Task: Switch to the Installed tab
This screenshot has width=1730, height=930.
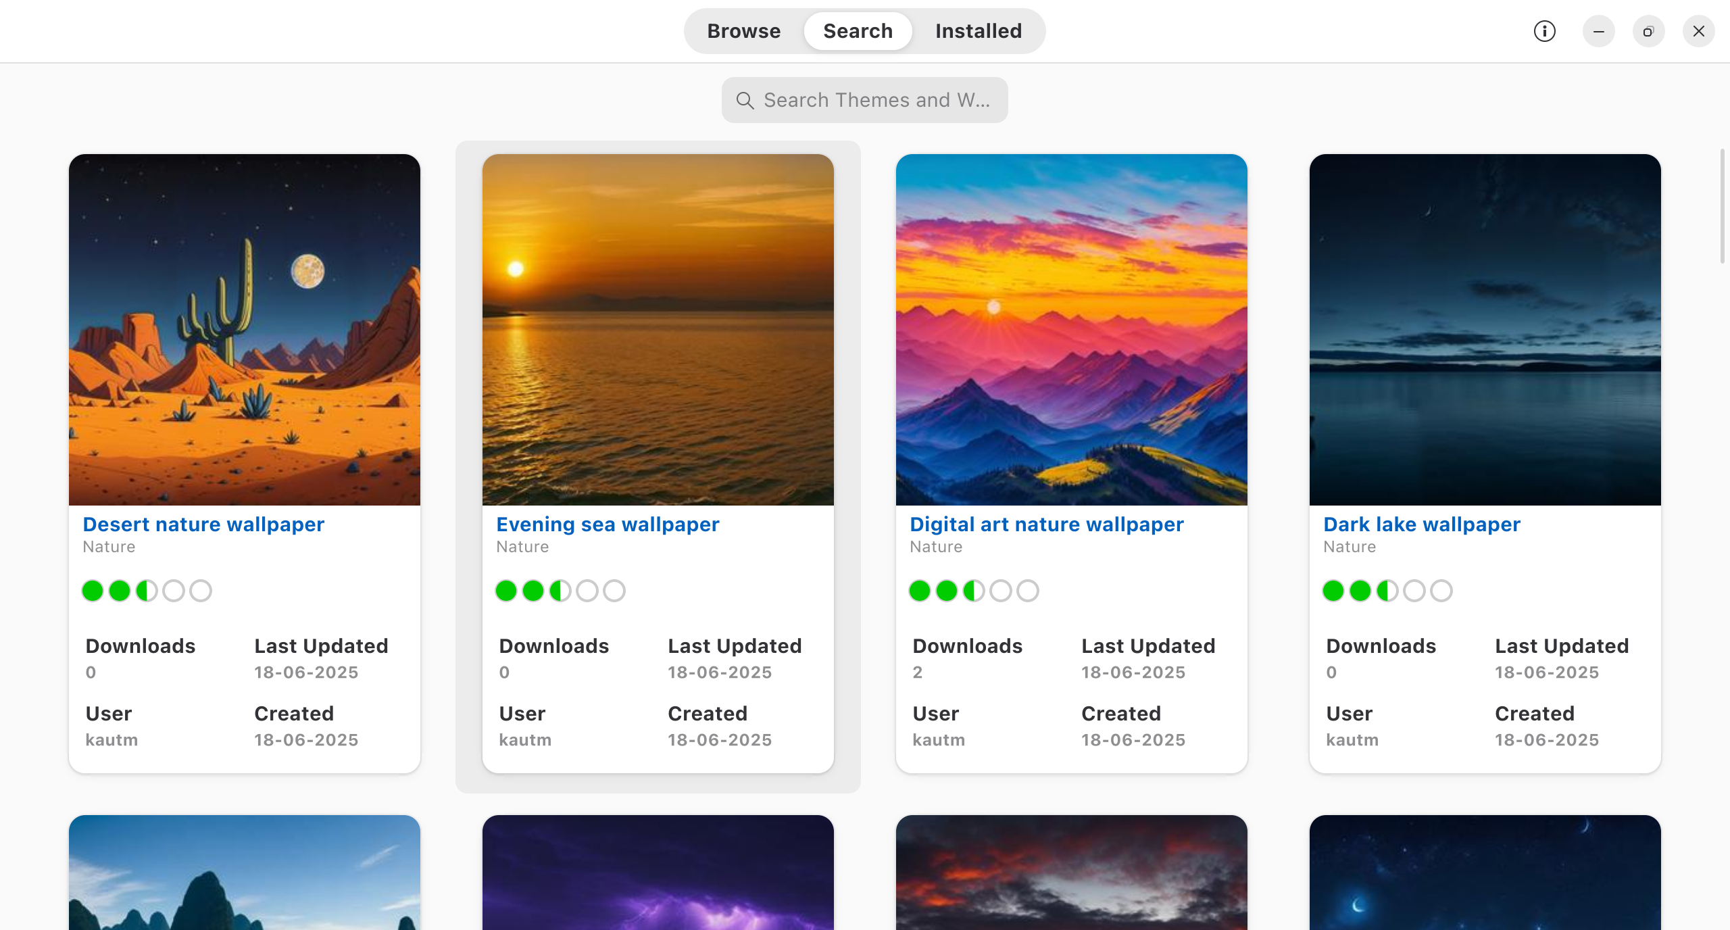Action: [978, 31]
